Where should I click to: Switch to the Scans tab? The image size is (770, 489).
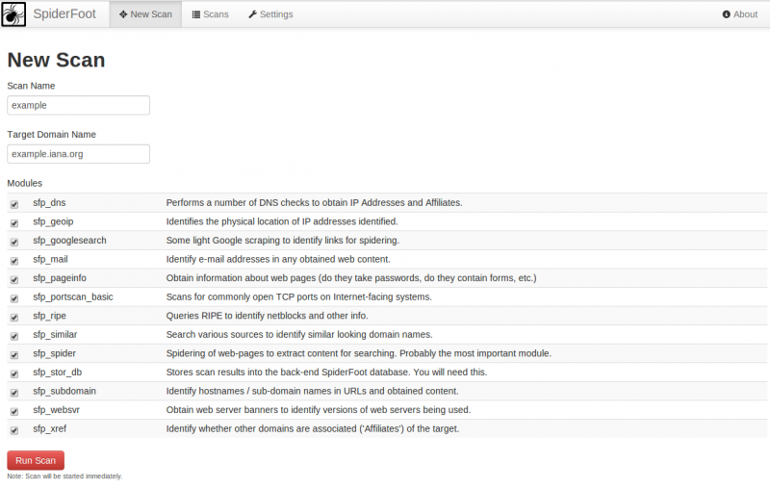pos(210,14)
